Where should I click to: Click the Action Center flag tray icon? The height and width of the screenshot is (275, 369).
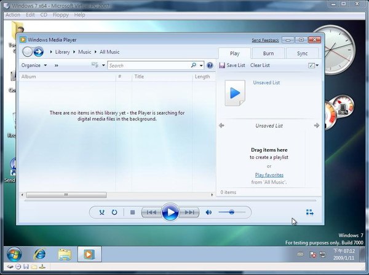coord(313,254)
